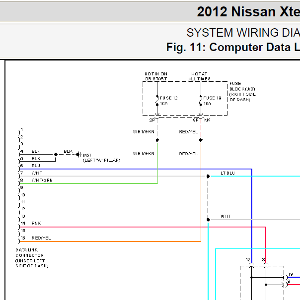Click the BLK label on pin 5
The height and width of the screenshot is (300, 300).
click(36, 159)
